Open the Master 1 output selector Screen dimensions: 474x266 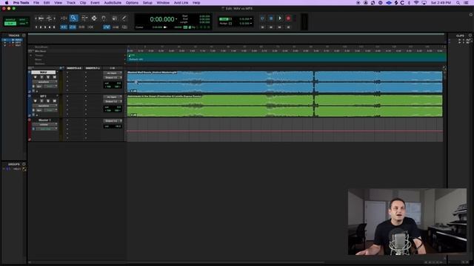(x=113, y=121)
